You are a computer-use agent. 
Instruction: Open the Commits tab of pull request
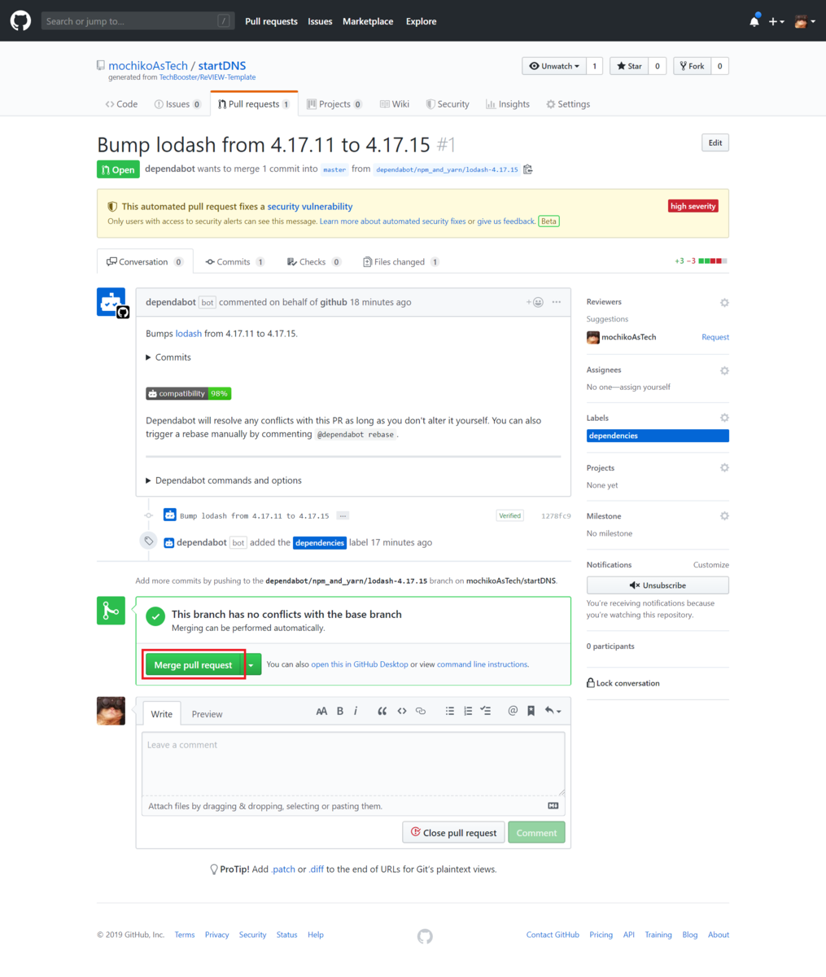(x=235, y=261)
